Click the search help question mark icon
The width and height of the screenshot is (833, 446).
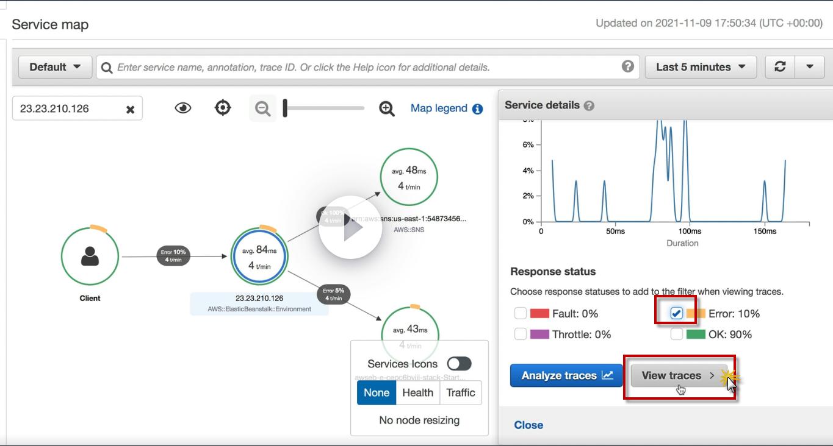click(627, 66)
